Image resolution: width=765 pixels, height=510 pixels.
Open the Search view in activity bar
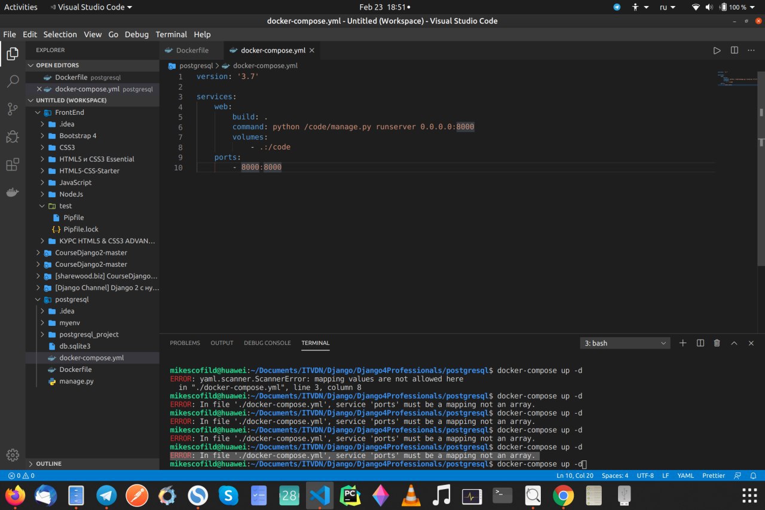(13, 82)
